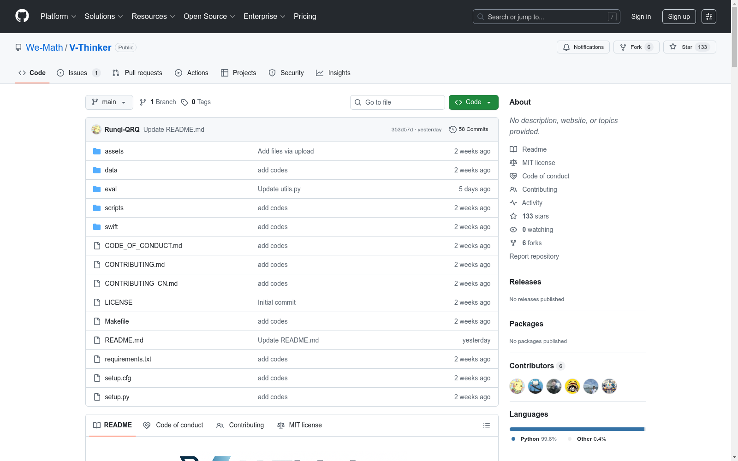The image size is (738, 461).
Task: Click the Runqi-QRQ avatar in commit bar
Action: pos(96,130)
